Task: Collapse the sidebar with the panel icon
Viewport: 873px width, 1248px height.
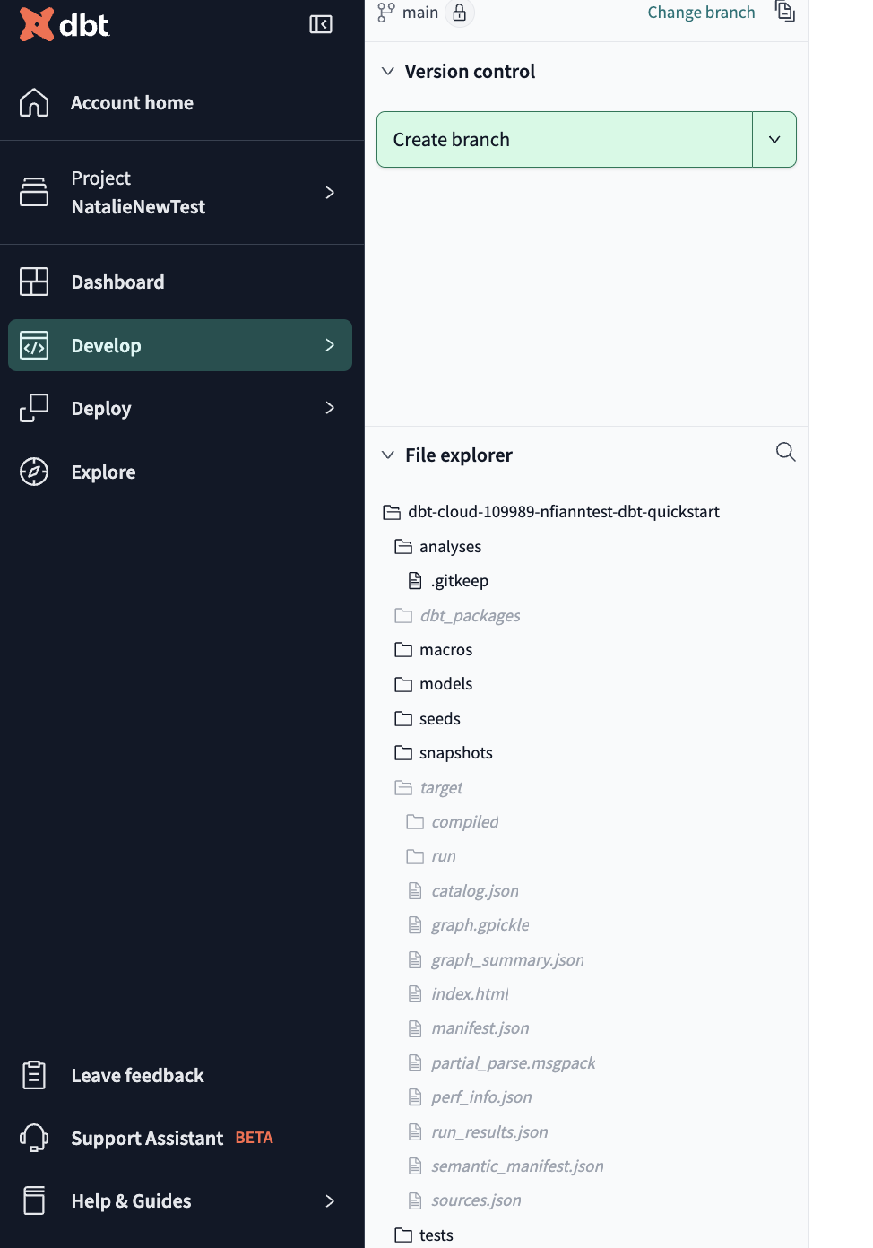Action: point(321,24)
